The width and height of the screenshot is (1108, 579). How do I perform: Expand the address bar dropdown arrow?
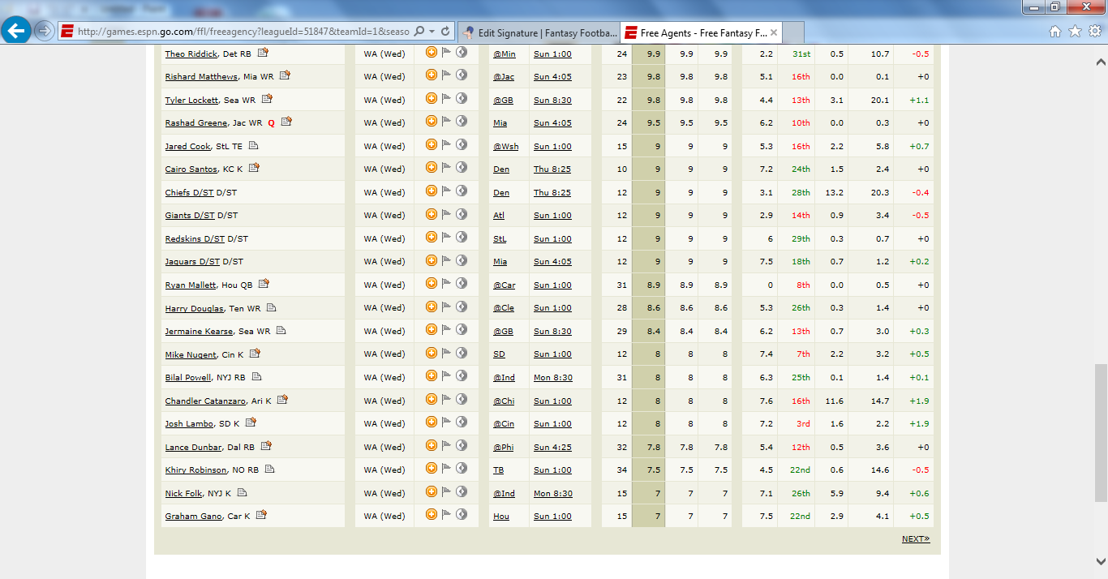tap(432, 32)
